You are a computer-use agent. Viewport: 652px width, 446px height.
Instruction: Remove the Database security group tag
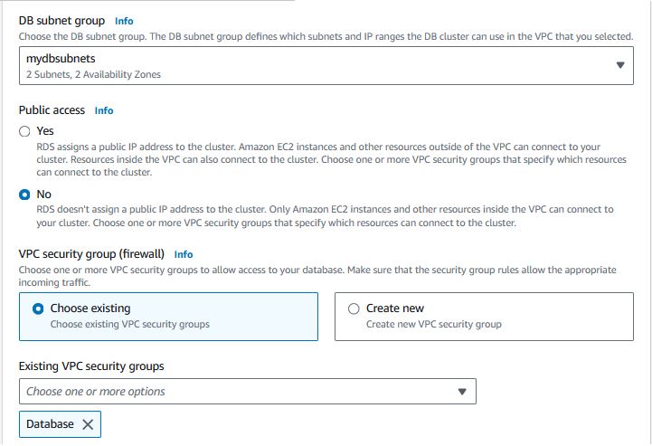pyautogui.click(x=88, y=424)
